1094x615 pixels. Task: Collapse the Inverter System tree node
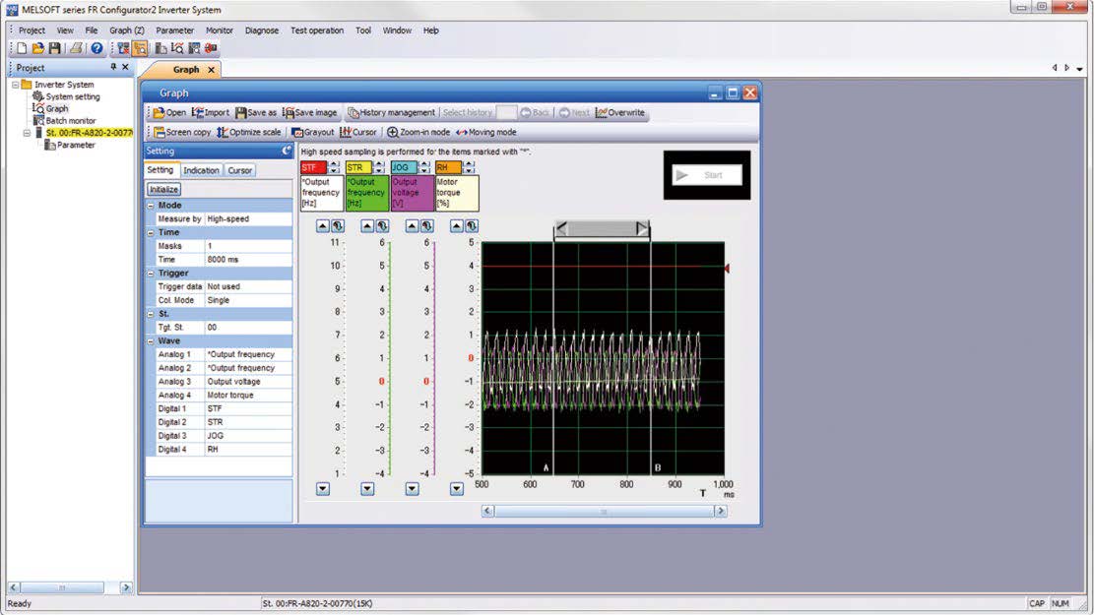(15, 85)
